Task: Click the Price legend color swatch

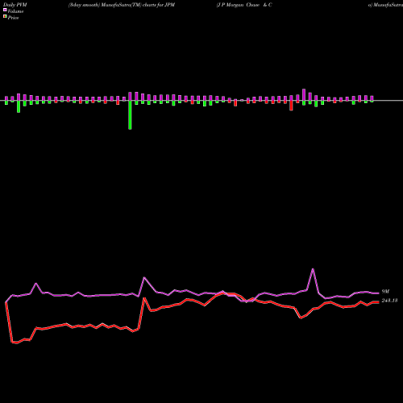Action: 5,17
